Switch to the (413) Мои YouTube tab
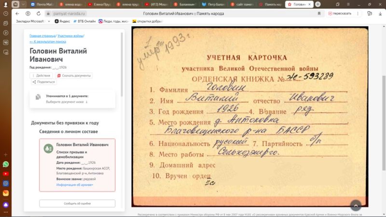The width and height of the screenshot is (386, 217). tap(156, 4)
